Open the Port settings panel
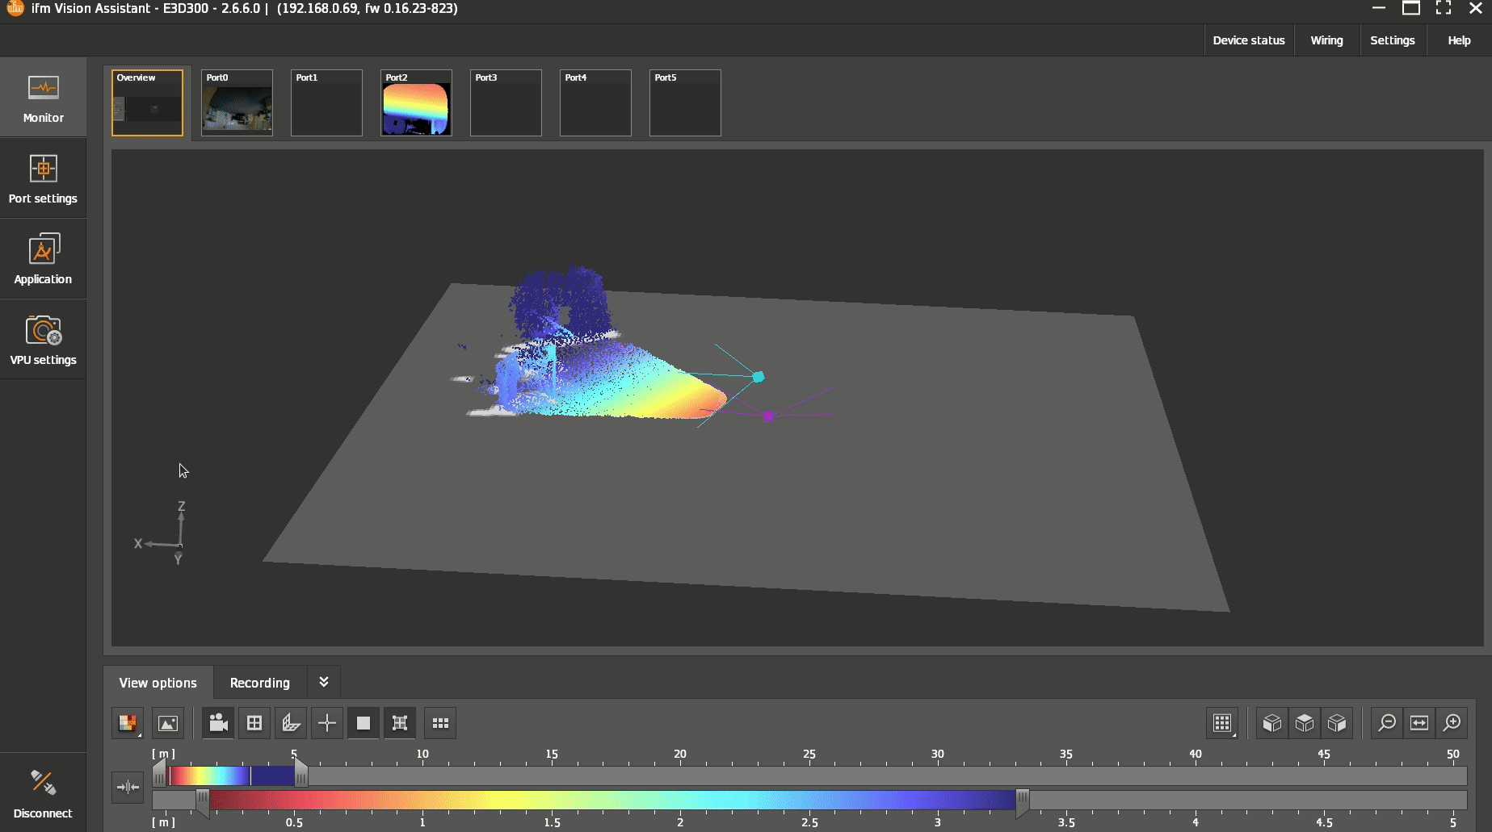The image size is (1492, 832). (43, 178)
